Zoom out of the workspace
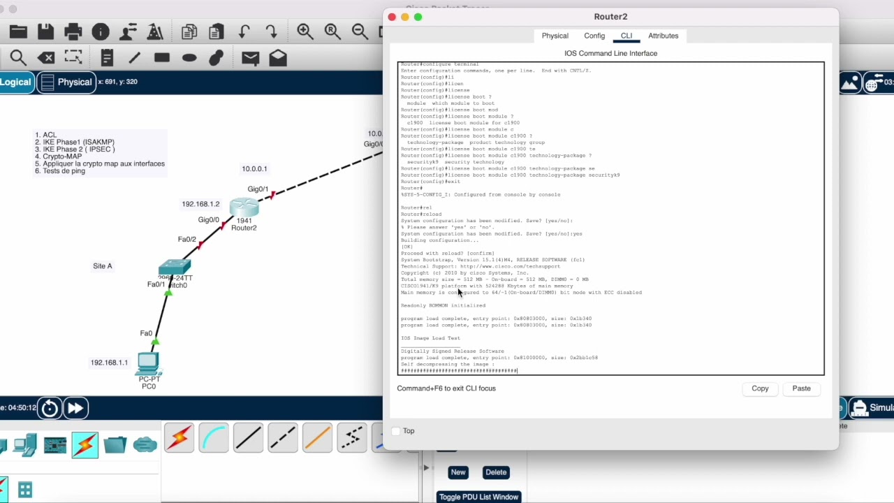Viewport: 894px width, 503px height. click(360, 31)
